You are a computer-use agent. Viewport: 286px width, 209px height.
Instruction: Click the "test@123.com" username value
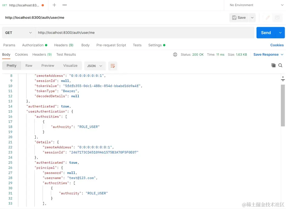tap(81, 178)
